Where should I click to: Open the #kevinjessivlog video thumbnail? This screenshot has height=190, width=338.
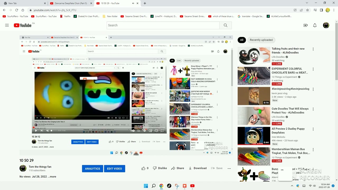pos(254,96)
